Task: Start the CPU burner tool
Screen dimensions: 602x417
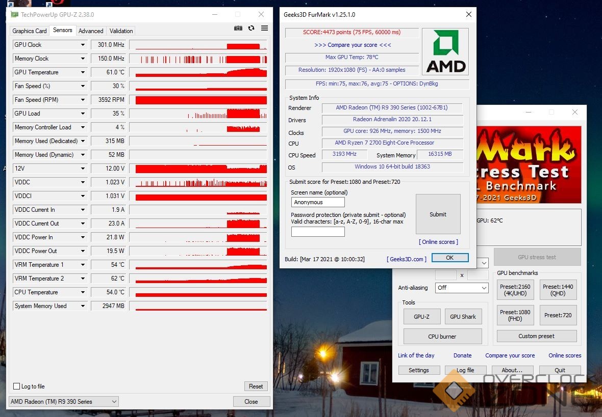Action: [442, 337]
